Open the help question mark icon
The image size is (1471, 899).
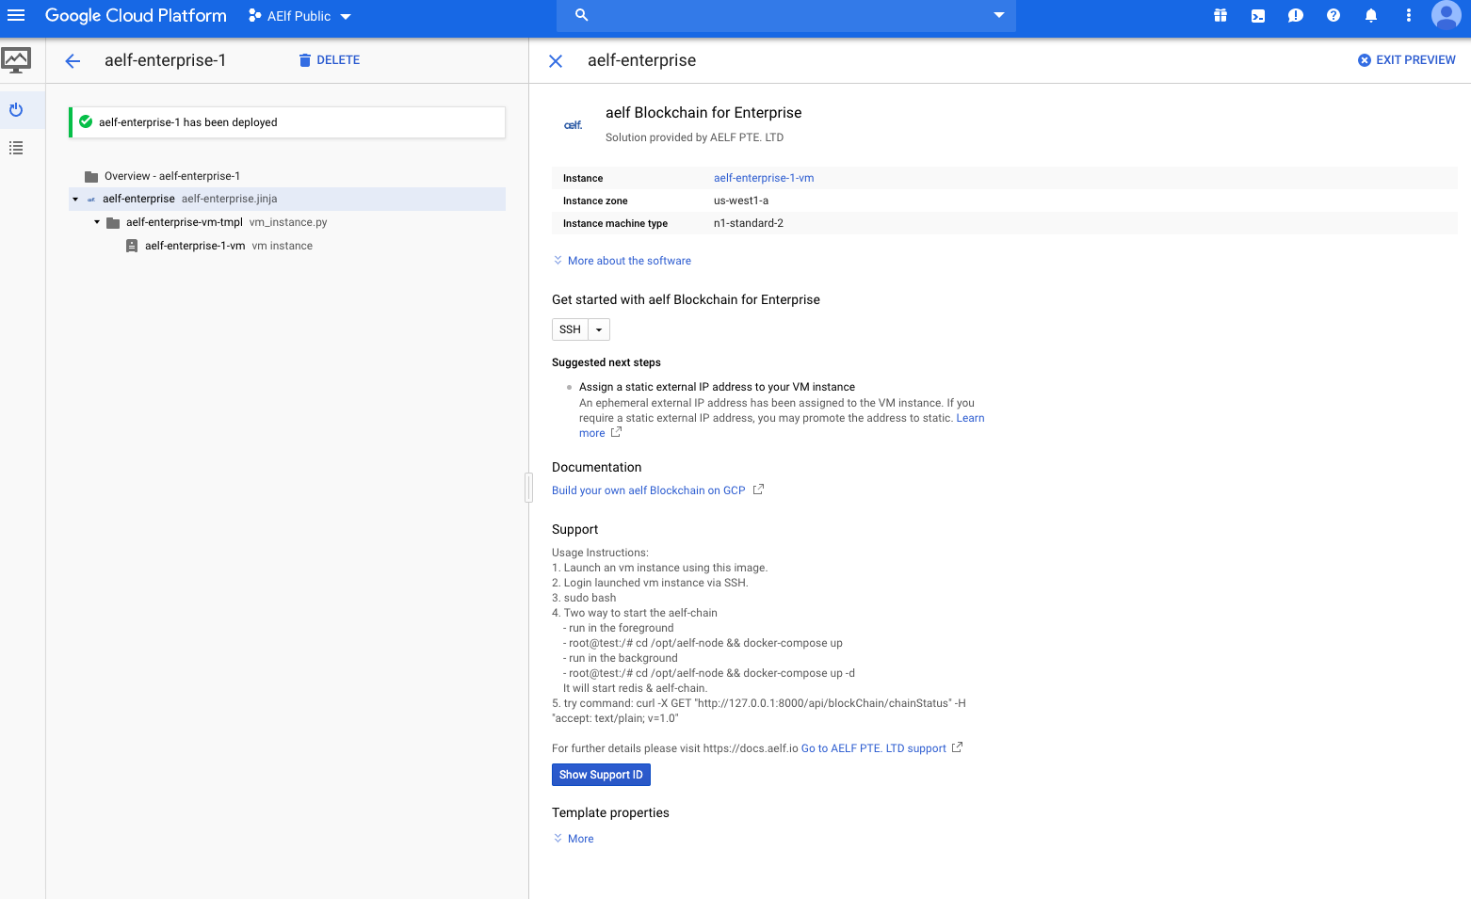pyautogui.click(x=1334, y=15)
